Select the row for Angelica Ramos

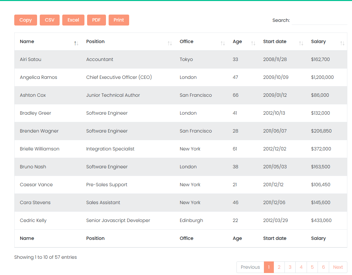click(132, 77)
